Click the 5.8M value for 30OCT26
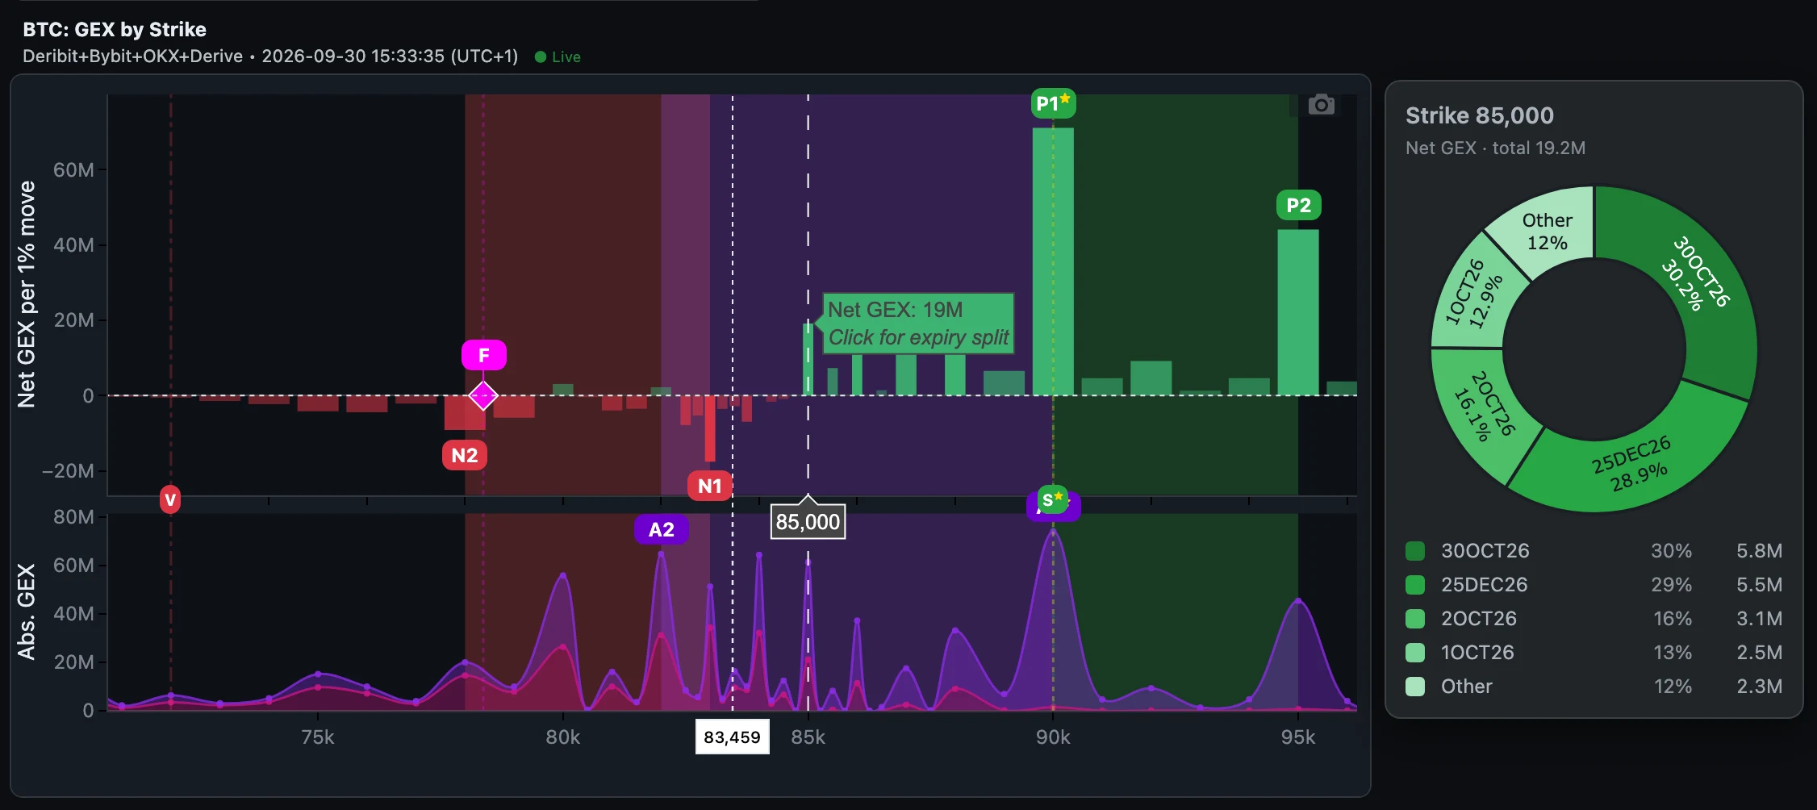Viewport: 1817px width, 810px height. (1759, 551)
